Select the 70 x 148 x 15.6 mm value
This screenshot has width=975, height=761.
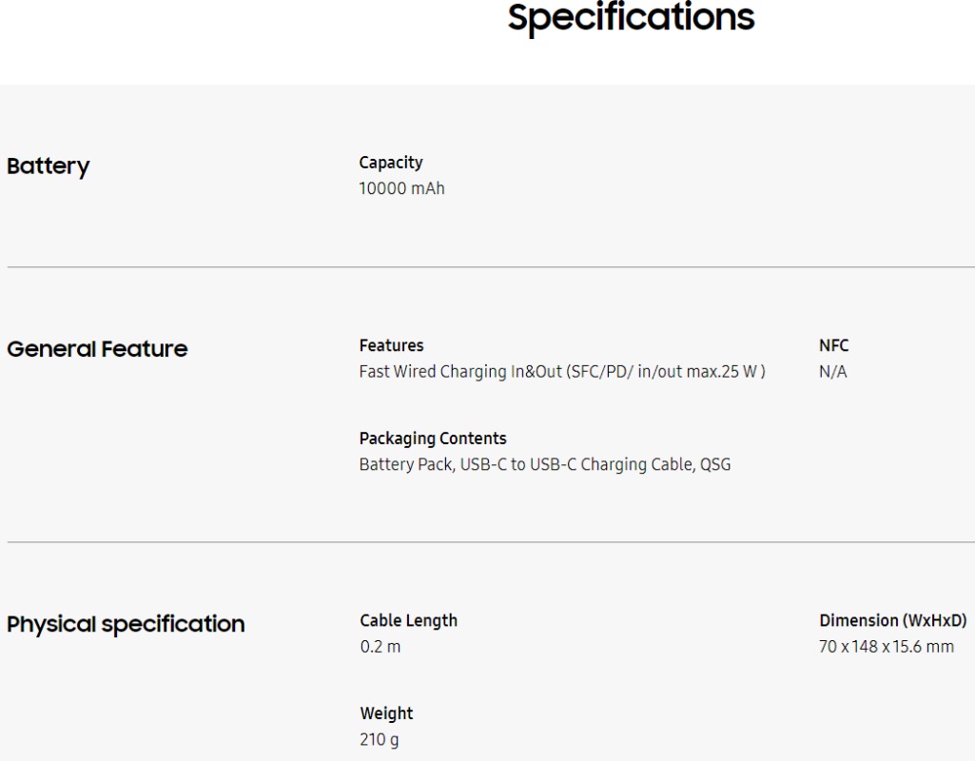887,647
